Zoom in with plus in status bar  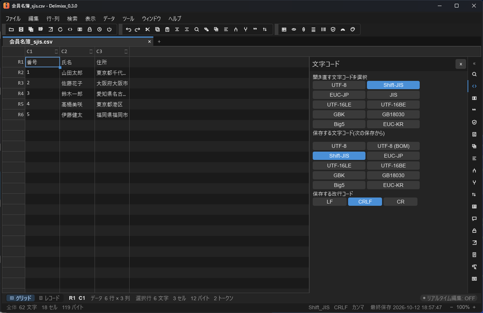(474, 307)
